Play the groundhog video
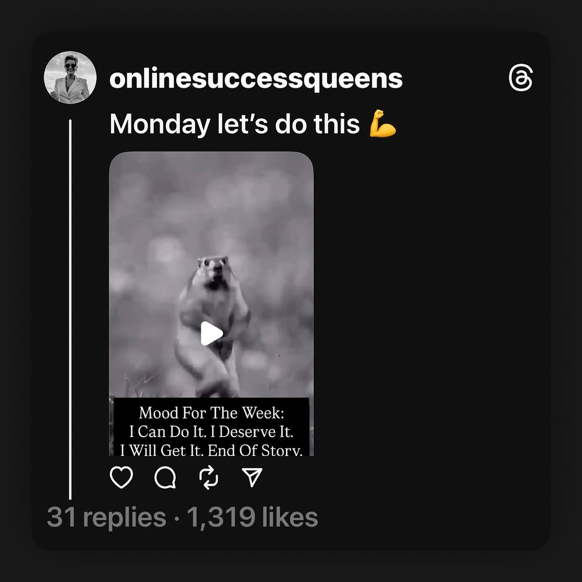The width and height of the screenshot is (582, 582). [211, 334]
